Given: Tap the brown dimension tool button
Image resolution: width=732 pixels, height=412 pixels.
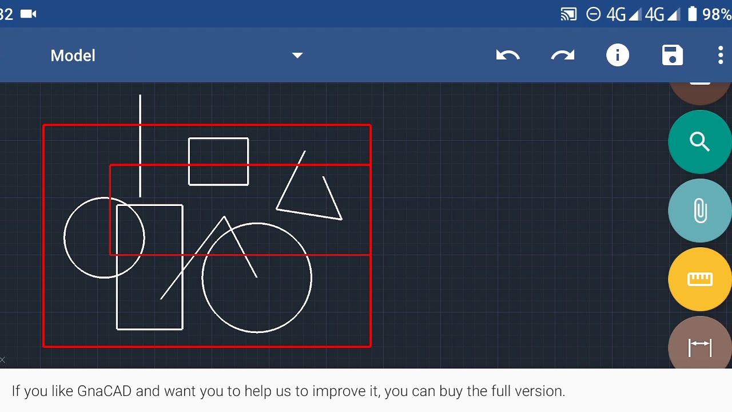Looking at the screenshot, I should pyautogui.click(x=700, y=343).
